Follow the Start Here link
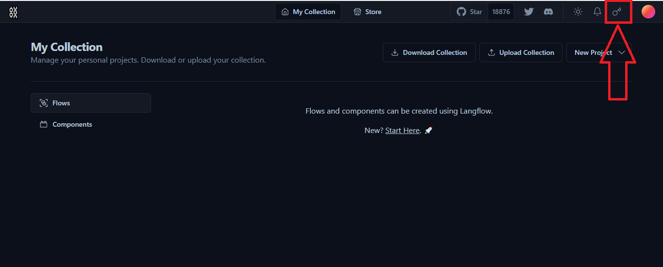Image resolution: width=663 pixels, height=267 pixels. pos(402,131)
